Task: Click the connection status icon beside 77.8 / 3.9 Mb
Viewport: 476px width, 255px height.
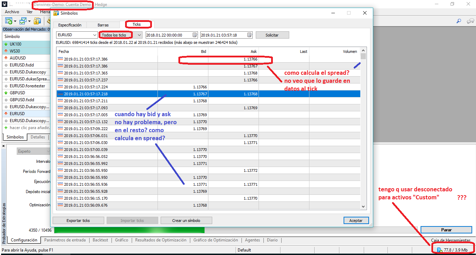Action: click(x=439, y=250)
